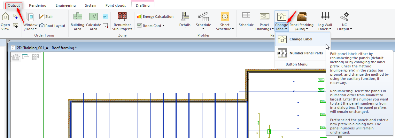Click the Button Menu option
Screen dimensions: 395x138
point(296,64)
